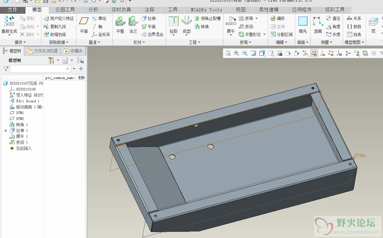The width and height of the screenshot is (383, 238).
Task: Click the 复制几何 button
Action: (x=55, y=27)
